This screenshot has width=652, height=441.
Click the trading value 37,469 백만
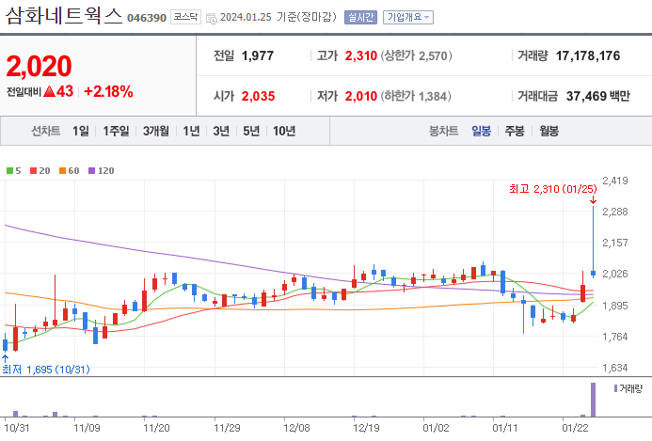[x=598, y=96]
